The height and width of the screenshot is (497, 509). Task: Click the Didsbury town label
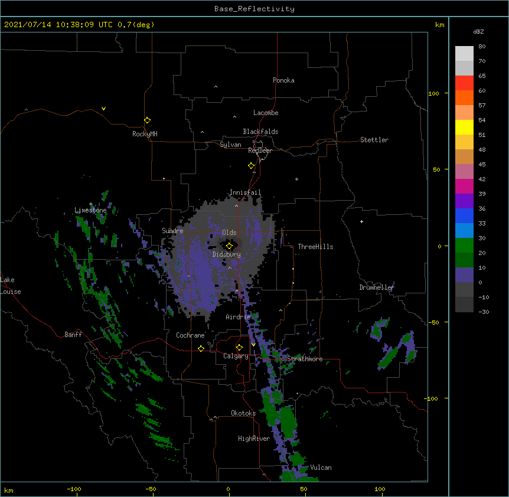(x=226, y=254)
